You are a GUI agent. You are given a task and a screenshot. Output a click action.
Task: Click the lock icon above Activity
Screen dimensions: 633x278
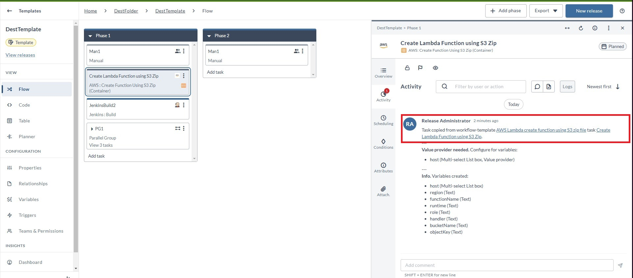[x=407, y=68]
